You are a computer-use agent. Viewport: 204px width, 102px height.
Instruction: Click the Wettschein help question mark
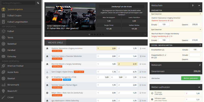[193, 5]
